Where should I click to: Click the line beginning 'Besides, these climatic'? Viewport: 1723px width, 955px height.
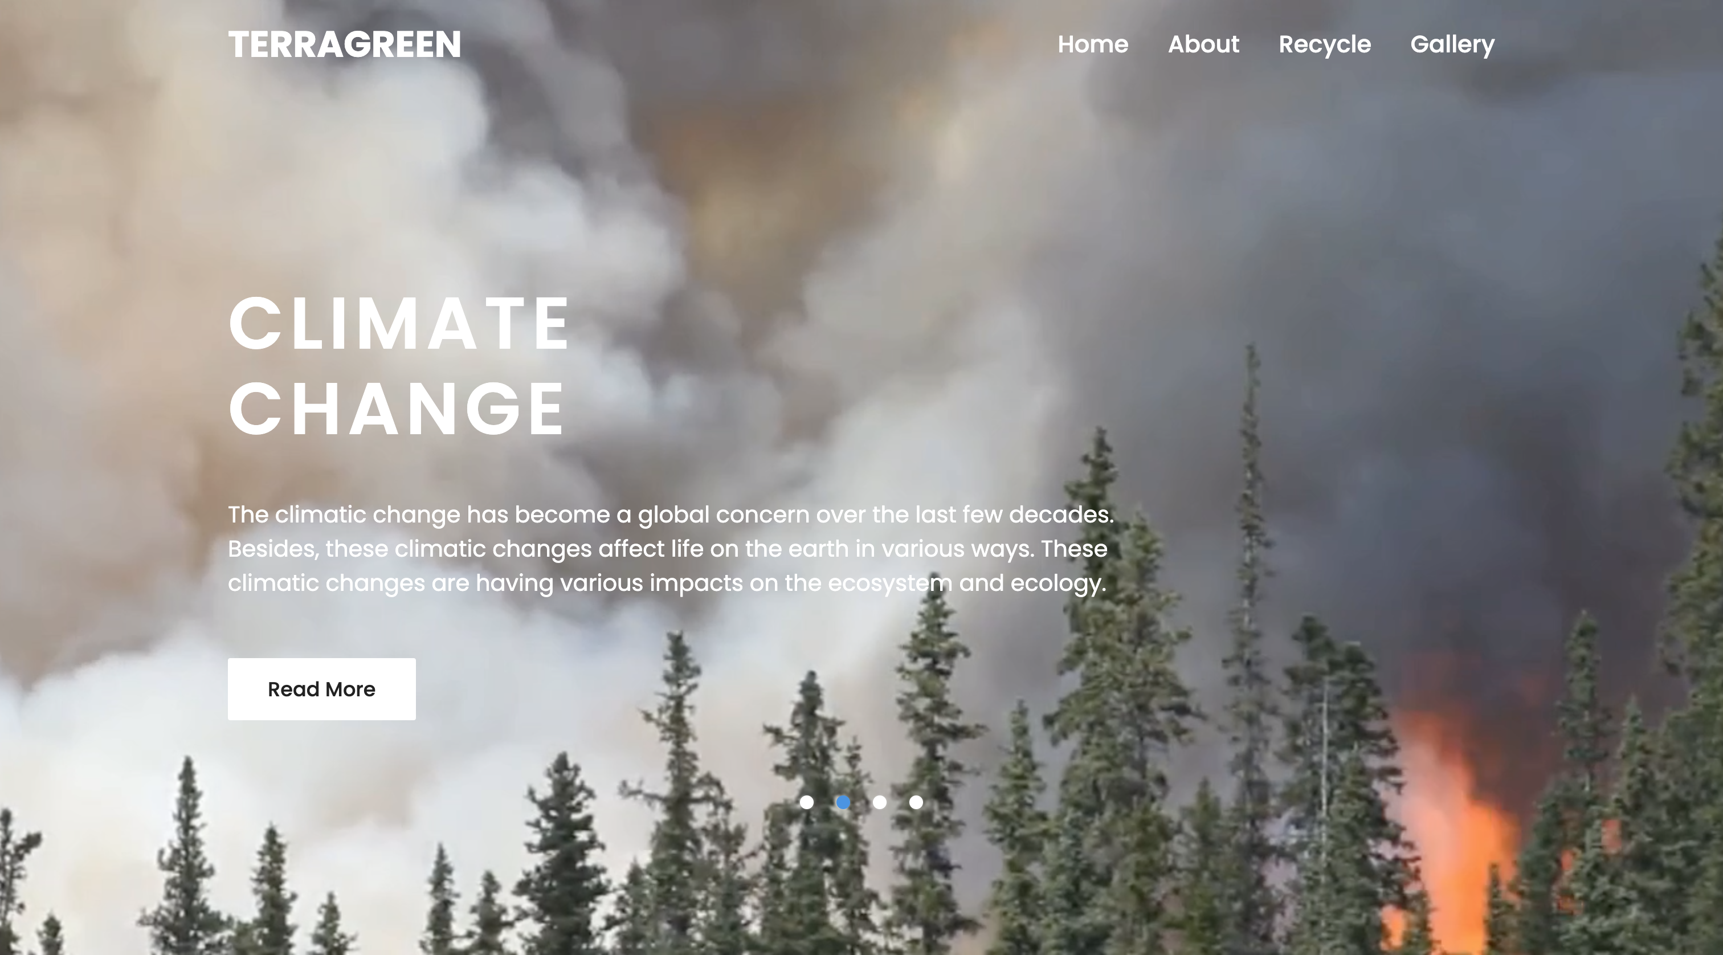tap(668, 549)
